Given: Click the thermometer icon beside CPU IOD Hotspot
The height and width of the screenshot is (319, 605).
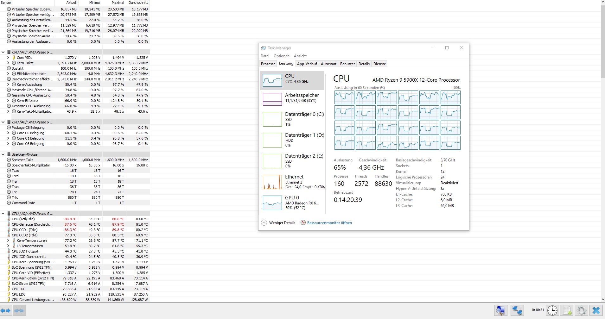Looking at the screenshot, I should (9, 251).
